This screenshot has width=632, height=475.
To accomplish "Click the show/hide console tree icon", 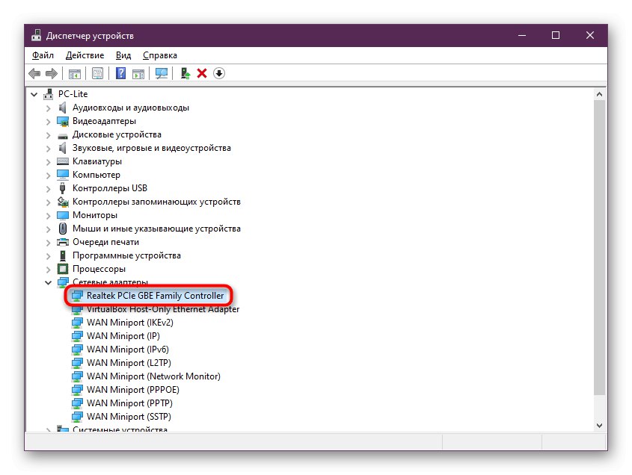I will pyautogui.click(x=75, y=74).
